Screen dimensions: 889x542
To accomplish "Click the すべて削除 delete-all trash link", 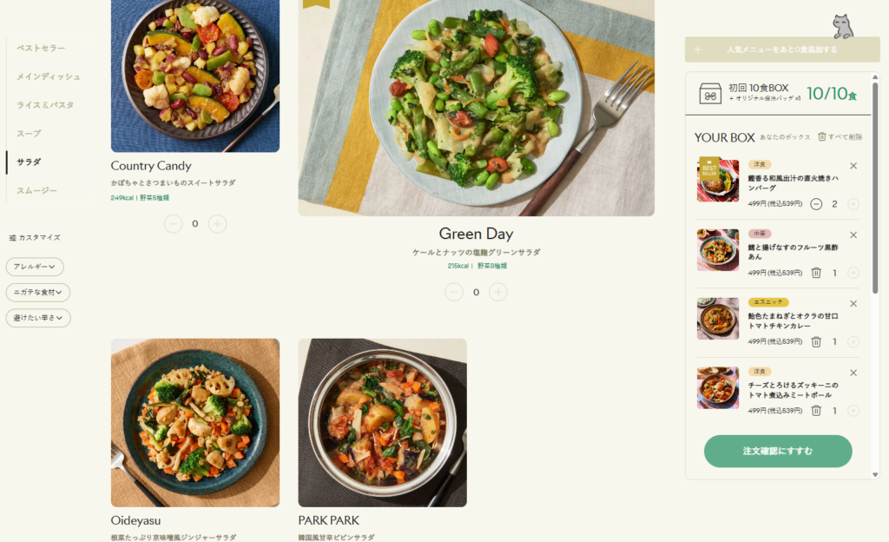I will click(x=840, y=137).
